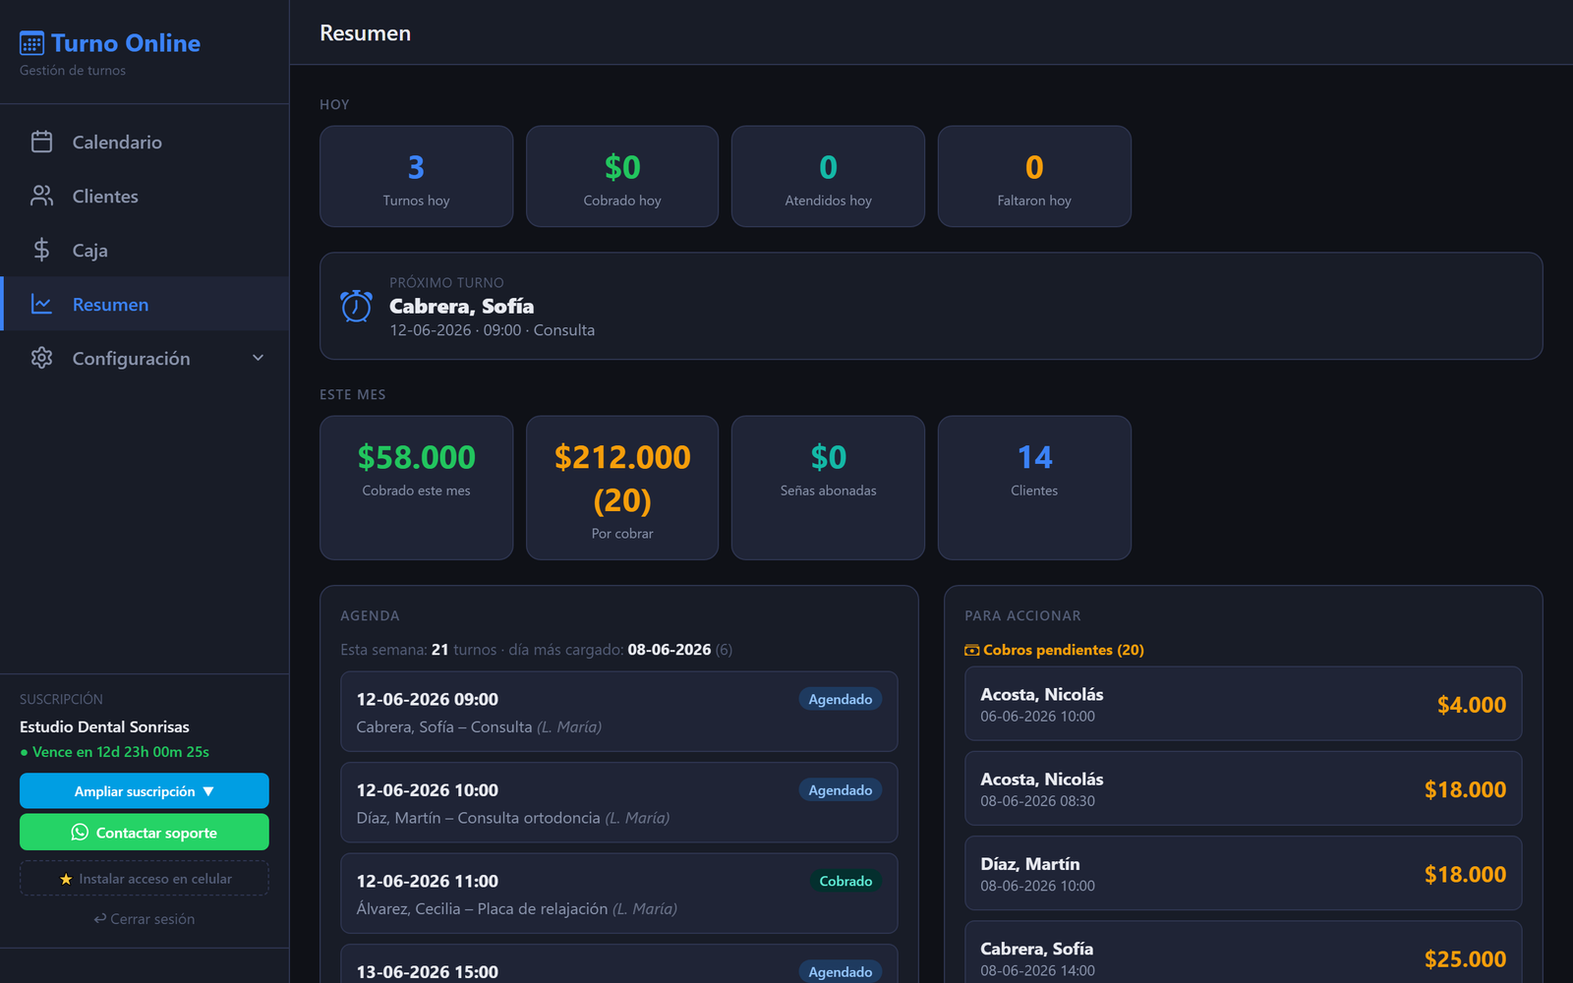Open the 12-06-2026 10:00 agenda appointment
This screenshot has height=983, width=1573.
pos(619,802)
